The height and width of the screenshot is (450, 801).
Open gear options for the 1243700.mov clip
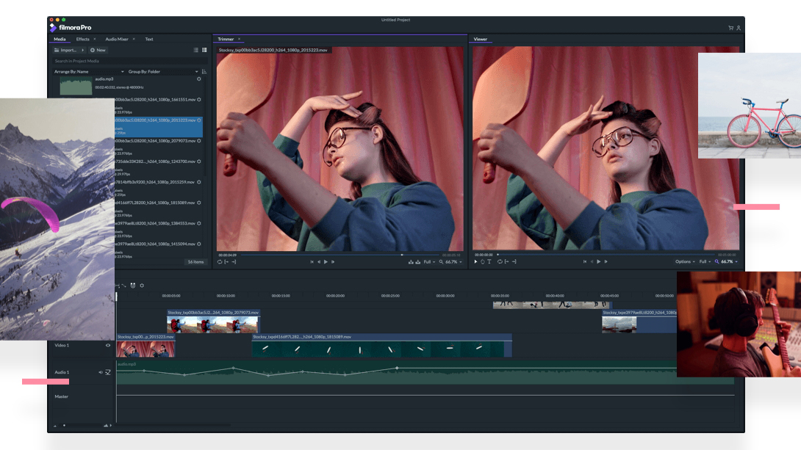(x=198, y=162)
